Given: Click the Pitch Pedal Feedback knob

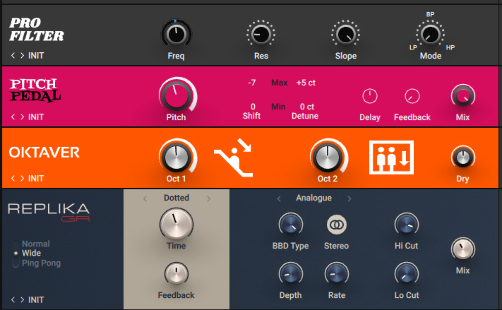Looking at the screenshot, I should point(412,97).
